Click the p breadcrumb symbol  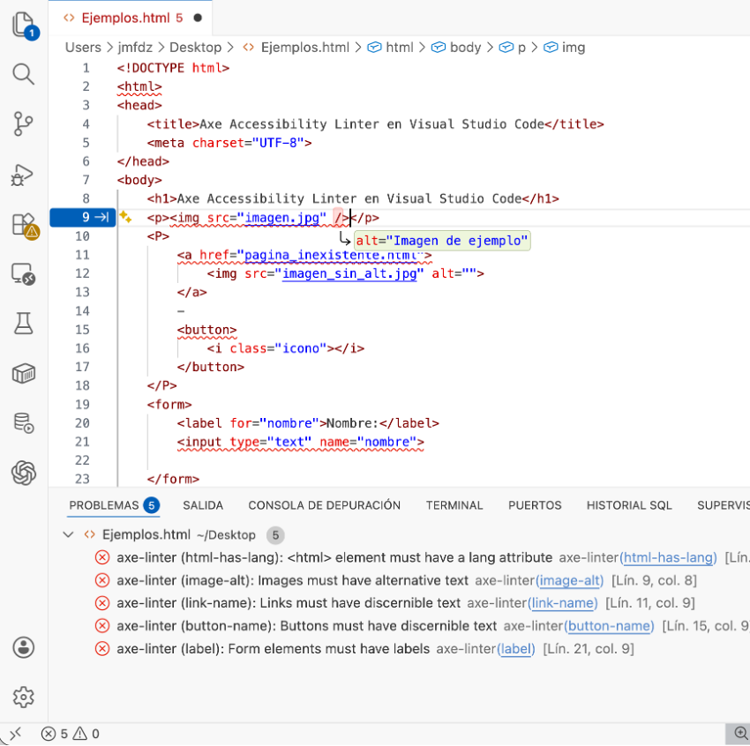(x=513, y=48)
